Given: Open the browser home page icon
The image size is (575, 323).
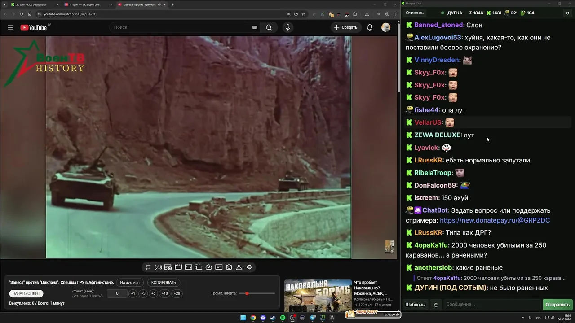Looking at the screenshot, I should pos(30,14).
